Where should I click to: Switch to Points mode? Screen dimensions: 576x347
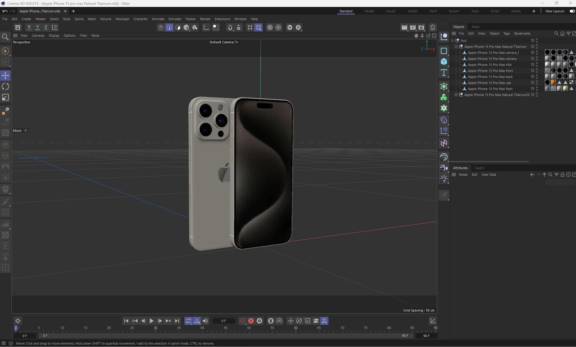161,27
